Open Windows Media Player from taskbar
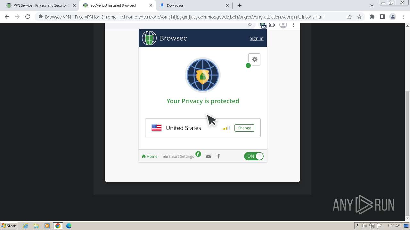Image resolution: width=410 pixels, height=230 pixels. [47, 226]
